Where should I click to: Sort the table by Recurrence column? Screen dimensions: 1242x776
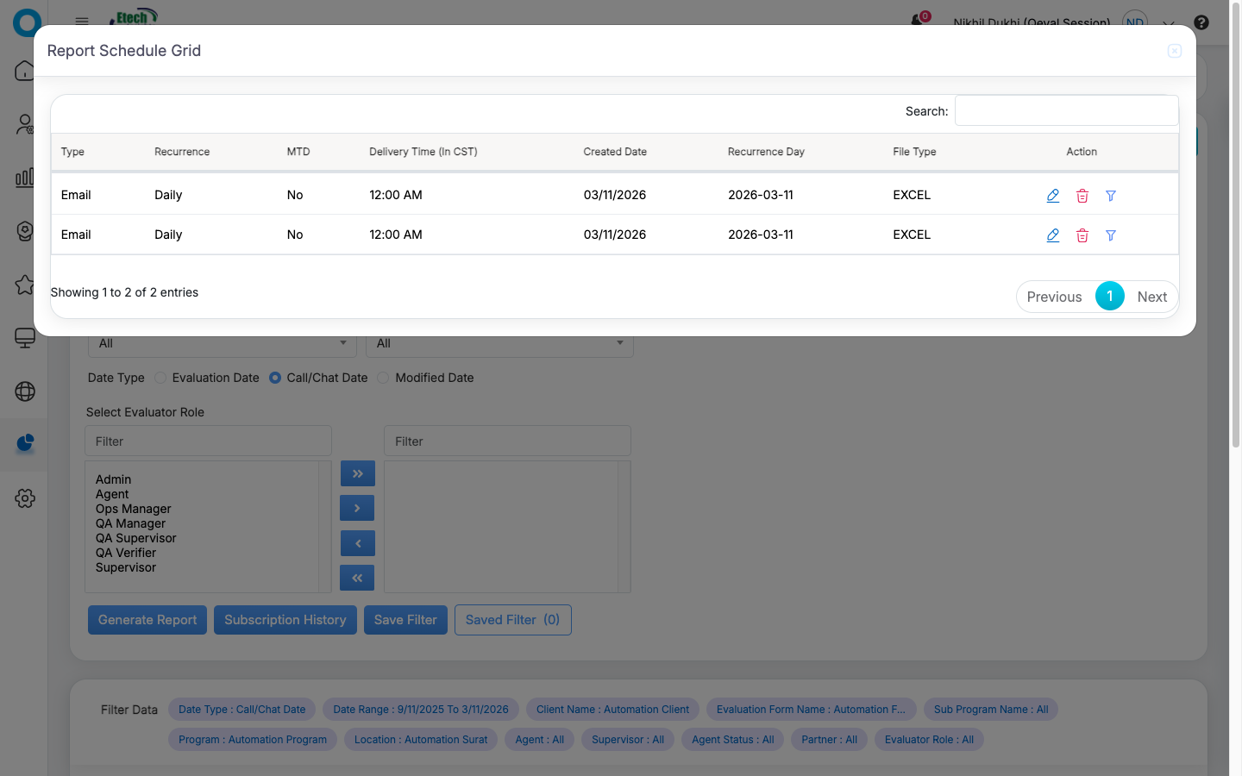pyautogui.click(x=182, y=152)
